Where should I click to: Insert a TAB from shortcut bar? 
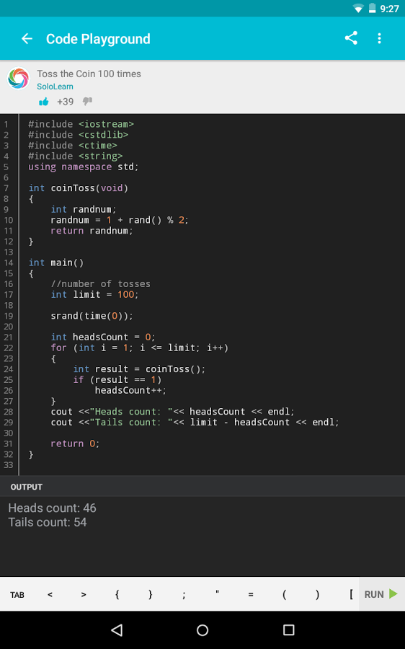tap(17, 595)
